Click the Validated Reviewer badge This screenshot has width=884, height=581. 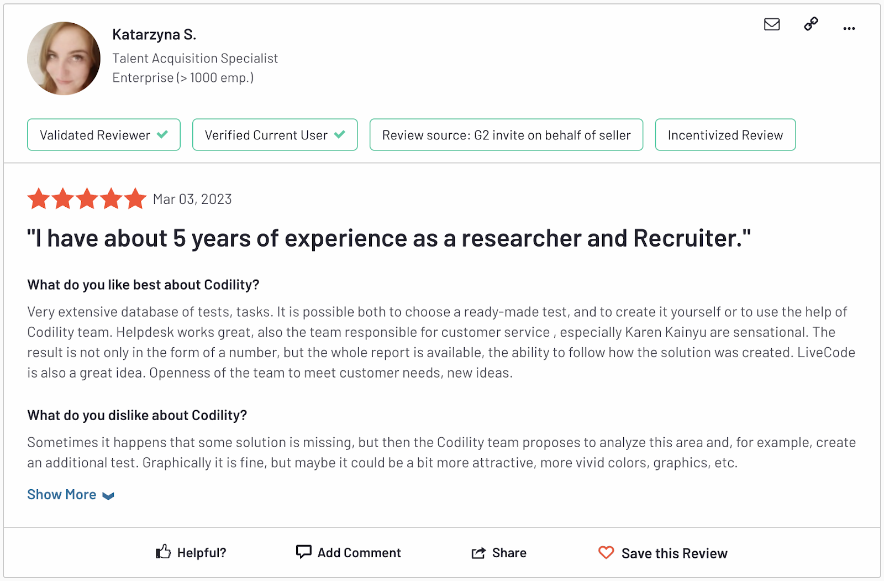pos(104,135)
